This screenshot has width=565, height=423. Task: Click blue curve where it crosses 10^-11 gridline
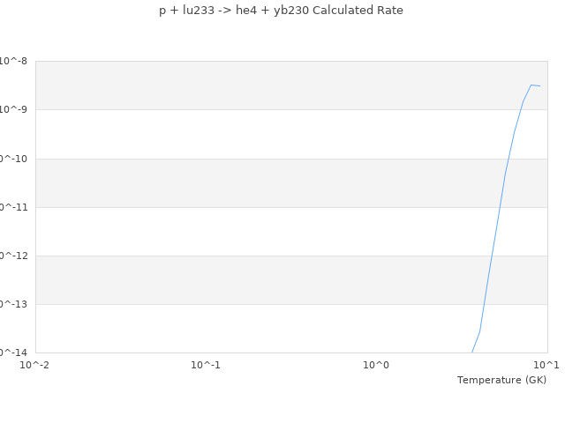coord(500,207)
